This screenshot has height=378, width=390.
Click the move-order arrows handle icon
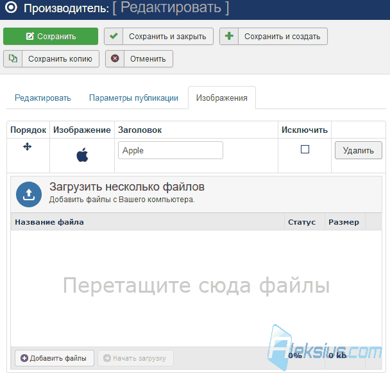click(x=28, y=146)
